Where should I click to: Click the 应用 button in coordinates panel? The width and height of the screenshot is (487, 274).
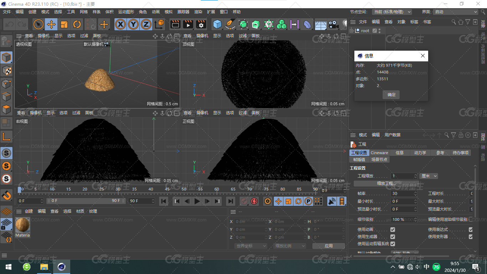pos(328,246)
